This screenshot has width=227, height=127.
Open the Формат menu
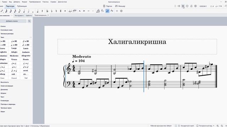pyautogui.click(x=24, y=2)
